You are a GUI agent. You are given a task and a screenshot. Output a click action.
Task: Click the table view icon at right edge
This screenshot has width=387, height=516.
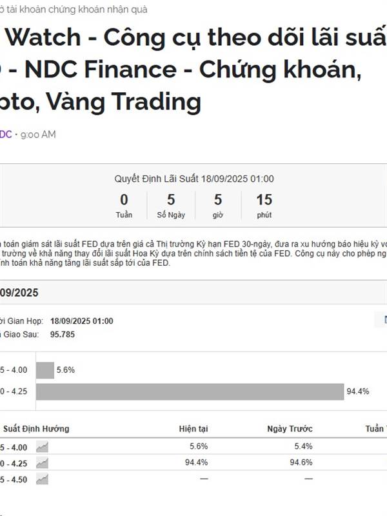point(384,319)
